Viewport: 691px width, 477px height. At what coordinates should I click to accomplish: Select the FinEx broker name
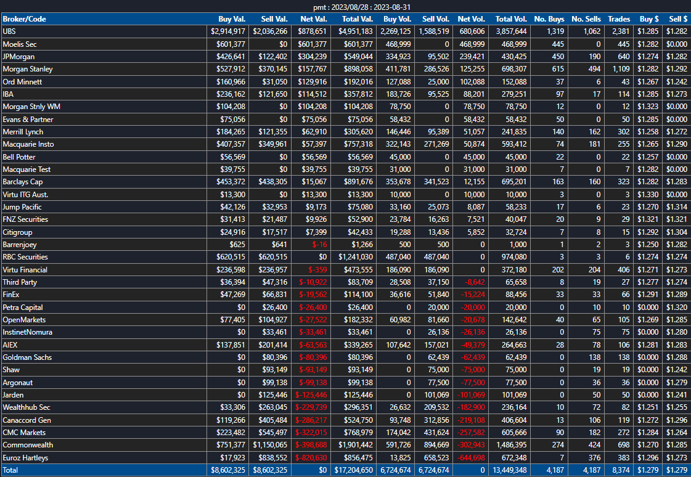(11, 295)
